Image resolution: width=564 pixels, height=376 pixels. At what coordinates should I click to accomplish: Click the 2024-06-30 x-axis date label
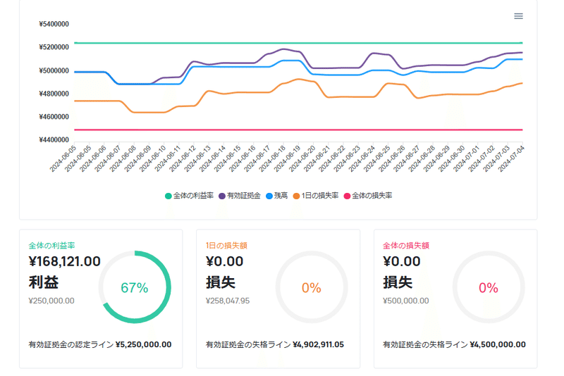(451, 158)
